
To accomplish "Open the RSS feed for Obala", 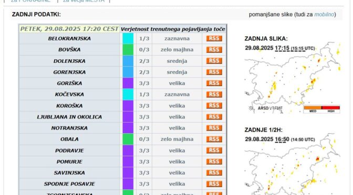I will [214, 139].
